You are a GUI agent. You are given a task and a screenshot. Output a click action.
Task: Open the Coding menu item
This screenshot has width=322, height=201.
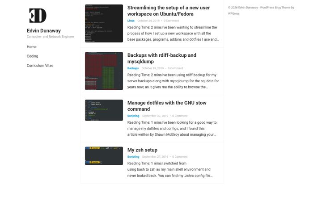pyautogui.click(x=33, y=56)
